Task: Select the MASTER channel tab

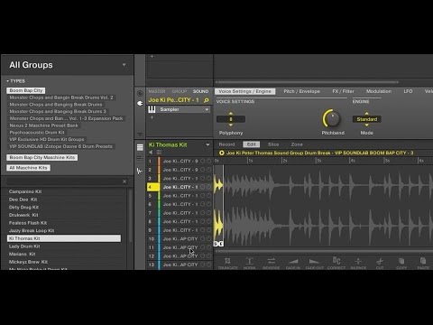Action: (x=157, y=91)
